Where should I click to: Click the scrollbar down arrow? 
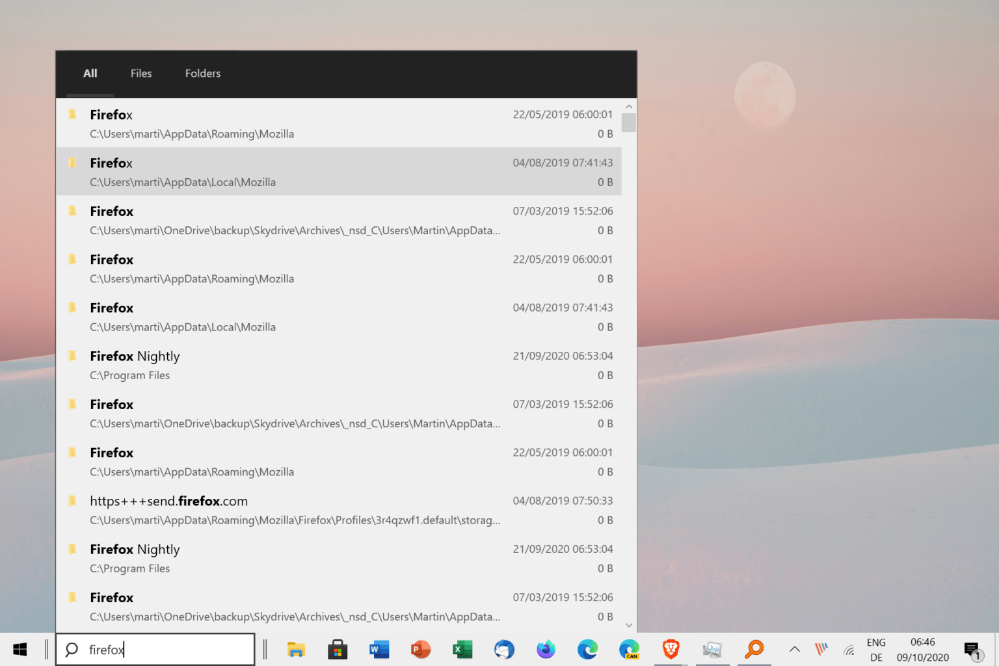[x=628, y=624]
